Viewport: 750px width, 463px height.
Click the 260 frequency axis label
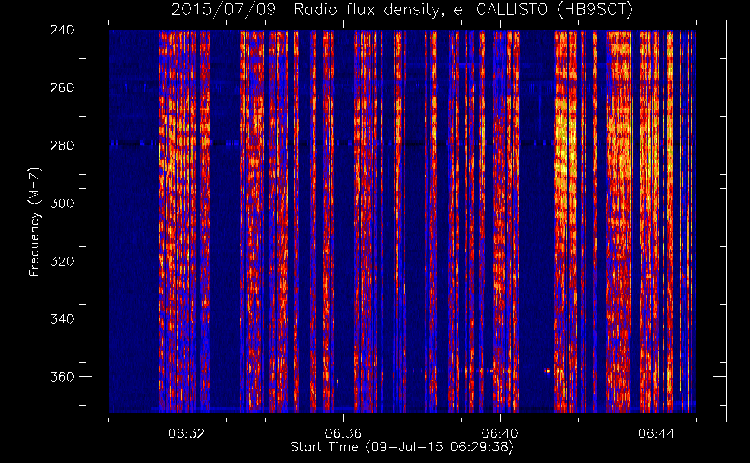tap(62, 88)
